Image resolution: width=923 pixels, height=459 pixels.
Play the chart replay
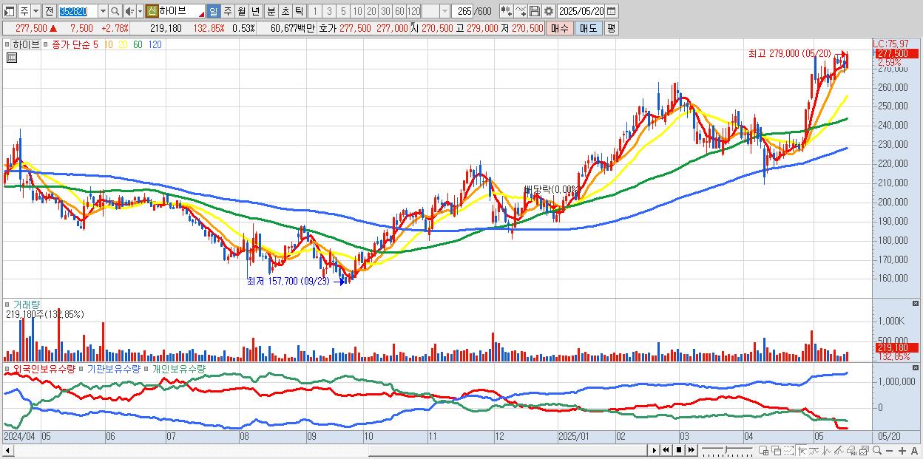click(x=655, y=450)
